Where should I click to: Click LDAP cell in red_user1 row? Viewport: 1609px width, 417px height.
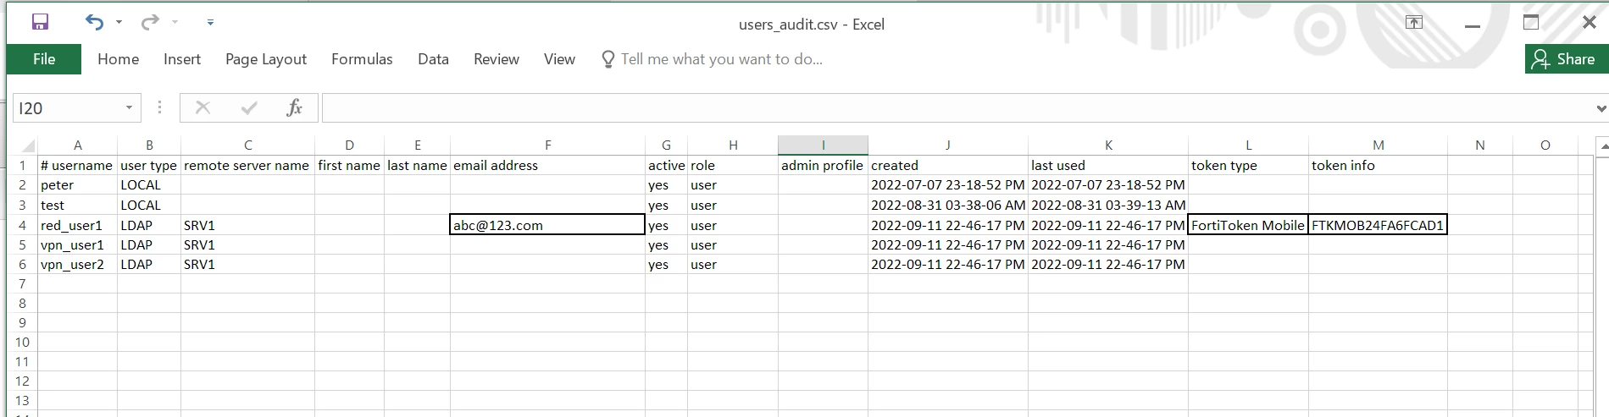pos(149,225)
